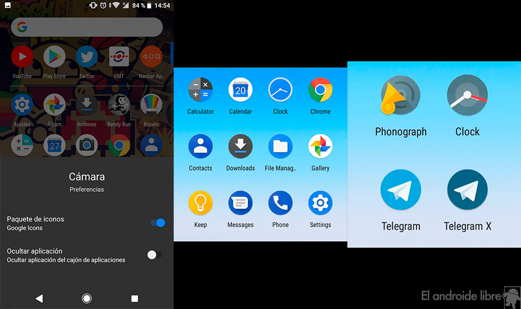
Task: Open the Calculator app labeled Calculator
Action: pyautogui.click(x=200, y=90)
